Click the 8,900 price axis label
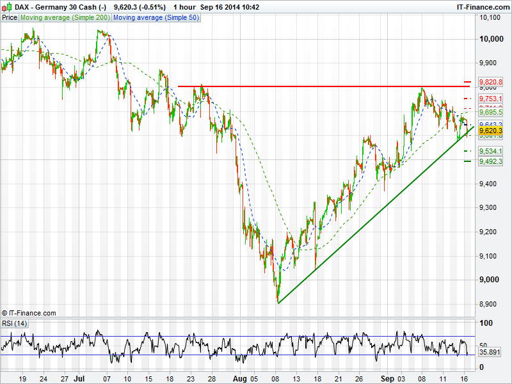This screenshot has width=512, height=384. point(488,305)
